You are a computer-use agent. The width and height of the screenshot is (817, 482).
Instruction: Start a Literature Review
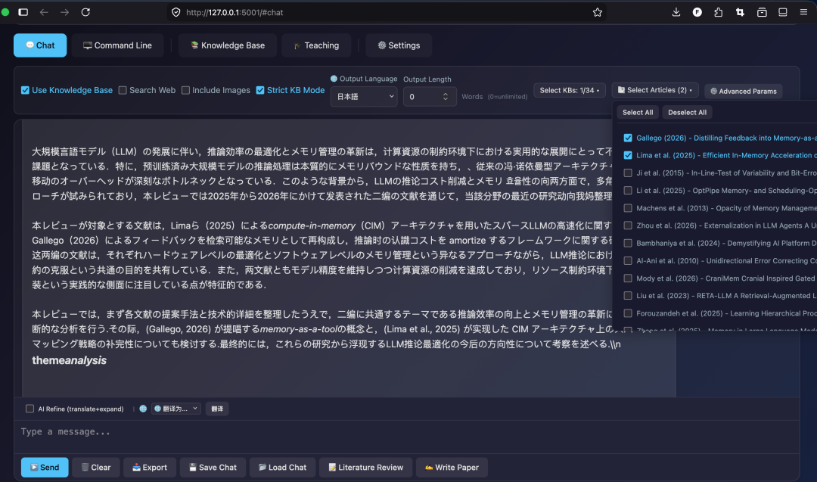[366, 468]
